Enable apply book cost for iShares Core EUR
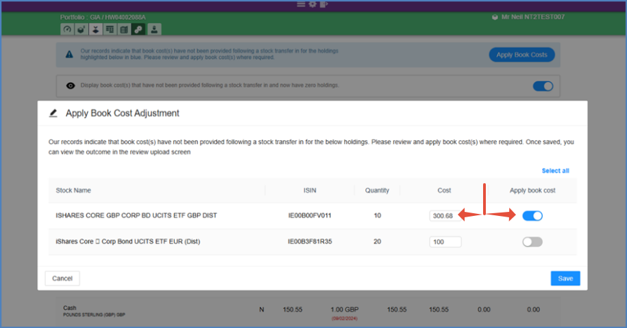 pos(532,242)
